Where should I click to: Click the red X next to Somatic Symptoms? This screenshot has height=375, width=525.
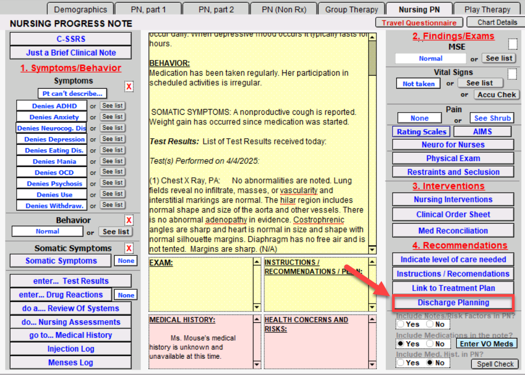[x=129, y=248]
